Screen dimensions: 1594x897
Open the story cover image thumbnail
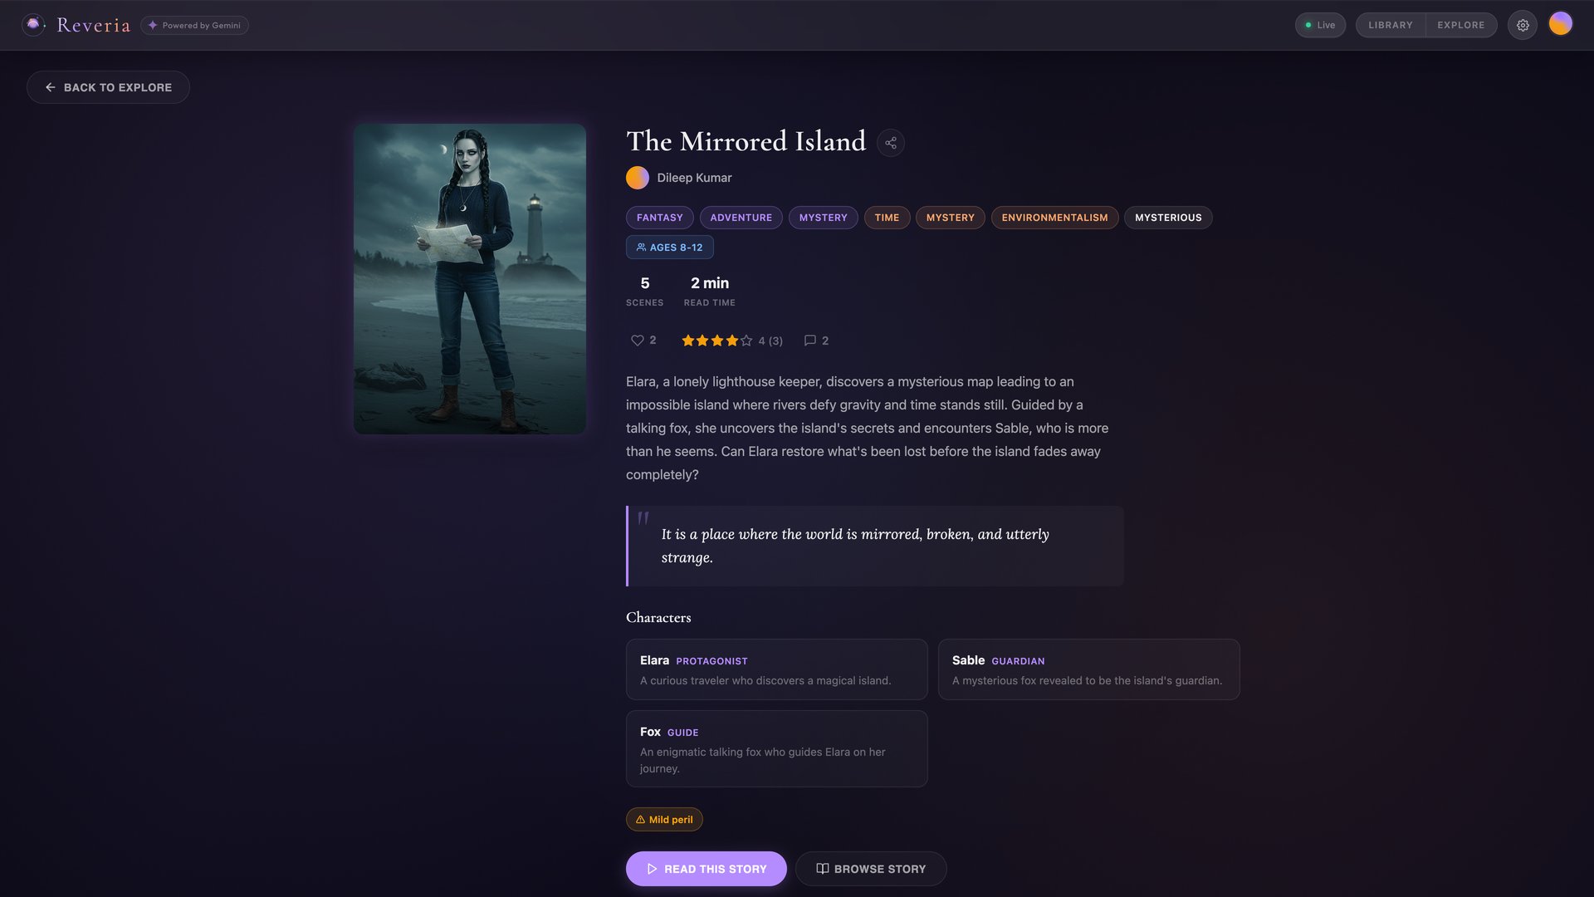470,279
